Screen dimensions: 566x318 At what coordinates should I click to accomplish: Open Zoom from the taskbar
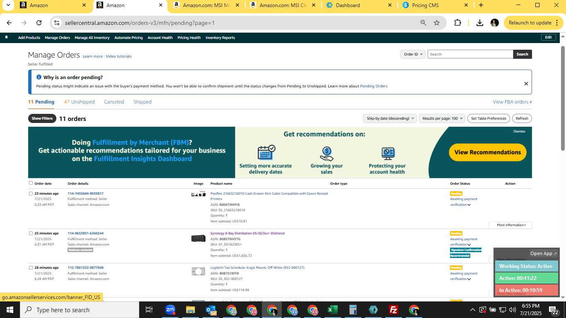point(170,310)
